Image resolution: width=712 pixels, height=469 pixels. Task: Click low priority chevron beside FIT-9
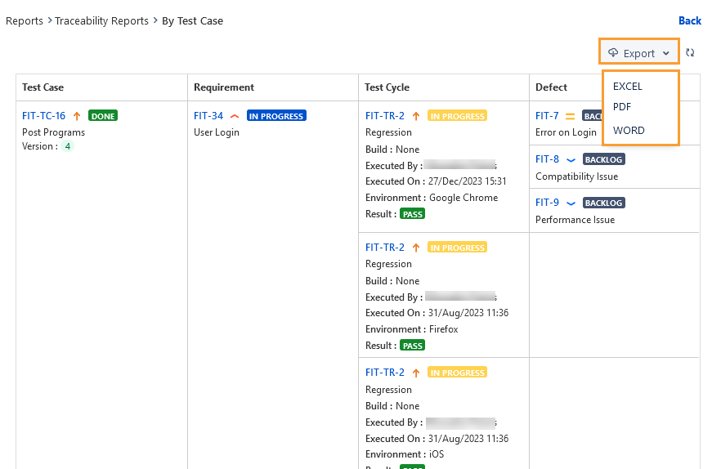click(x=571, y=203)
